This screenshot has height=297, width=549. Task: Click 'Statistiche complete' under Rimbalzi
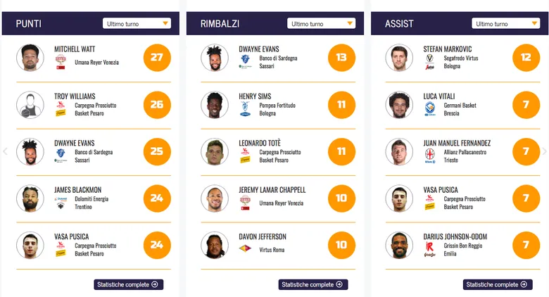(x=313, y=284)
